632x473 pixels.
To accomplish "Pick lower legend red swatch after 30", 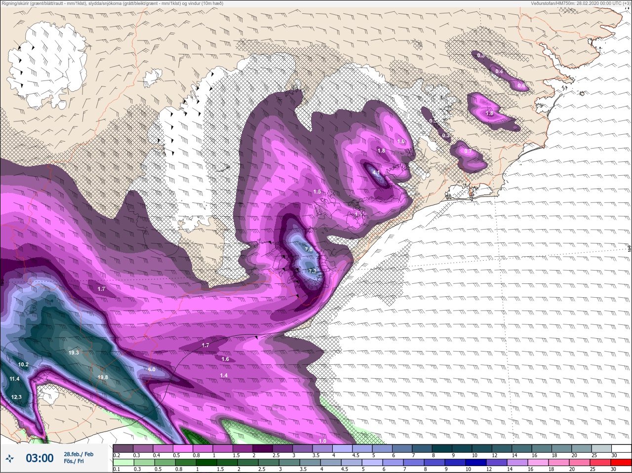I will click(621, 463).
